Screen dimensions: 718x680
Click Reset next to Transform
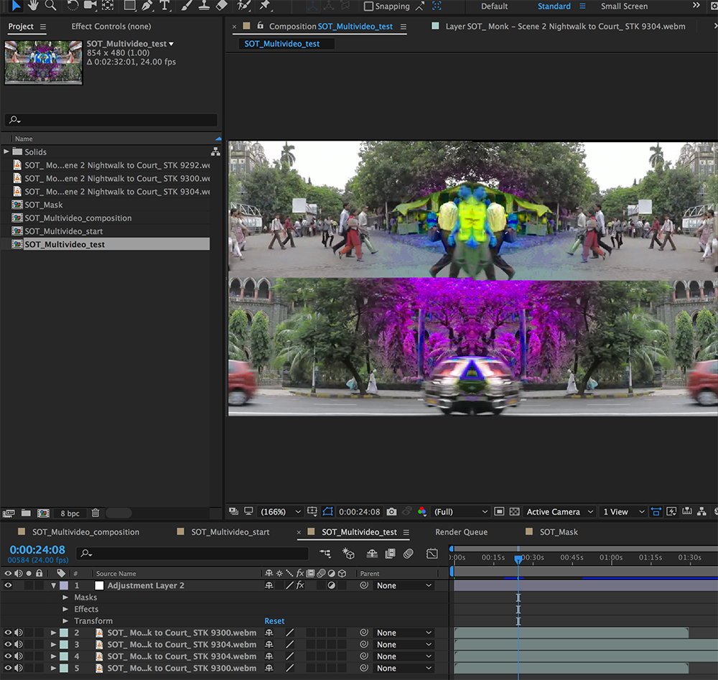(274, 621)
